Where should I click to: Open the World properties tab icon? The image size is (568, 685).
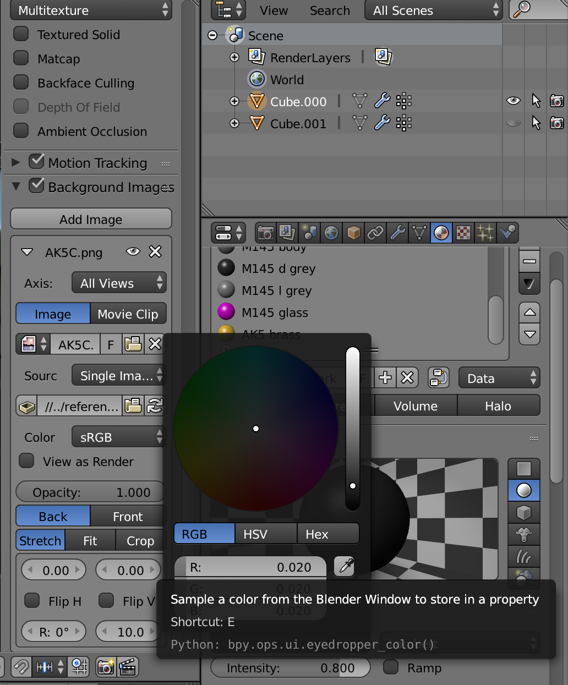tap(331, 233)
